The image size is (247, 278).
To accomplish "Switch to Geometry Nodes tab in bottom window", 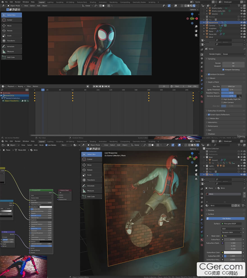I will [139, 142].
